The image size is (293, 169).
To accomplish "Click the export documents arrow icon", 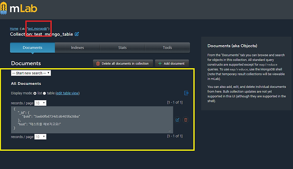I will pos(186,93).
